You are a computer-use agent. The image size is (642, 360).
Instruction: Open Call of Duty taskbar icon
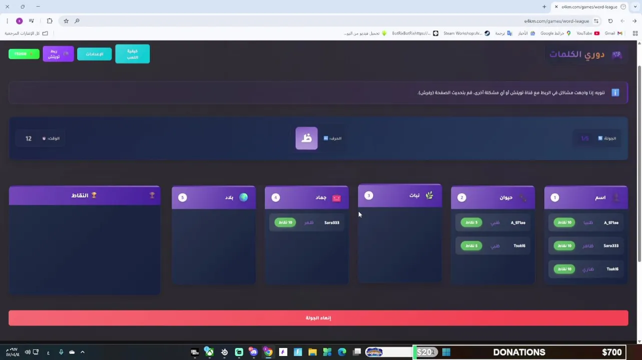pos(195,352)
